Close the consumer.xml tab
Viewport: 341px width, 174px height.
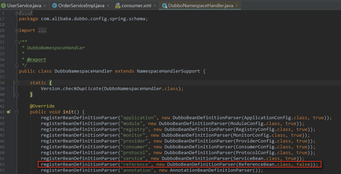pyautogui.click(x=155, y=6)
